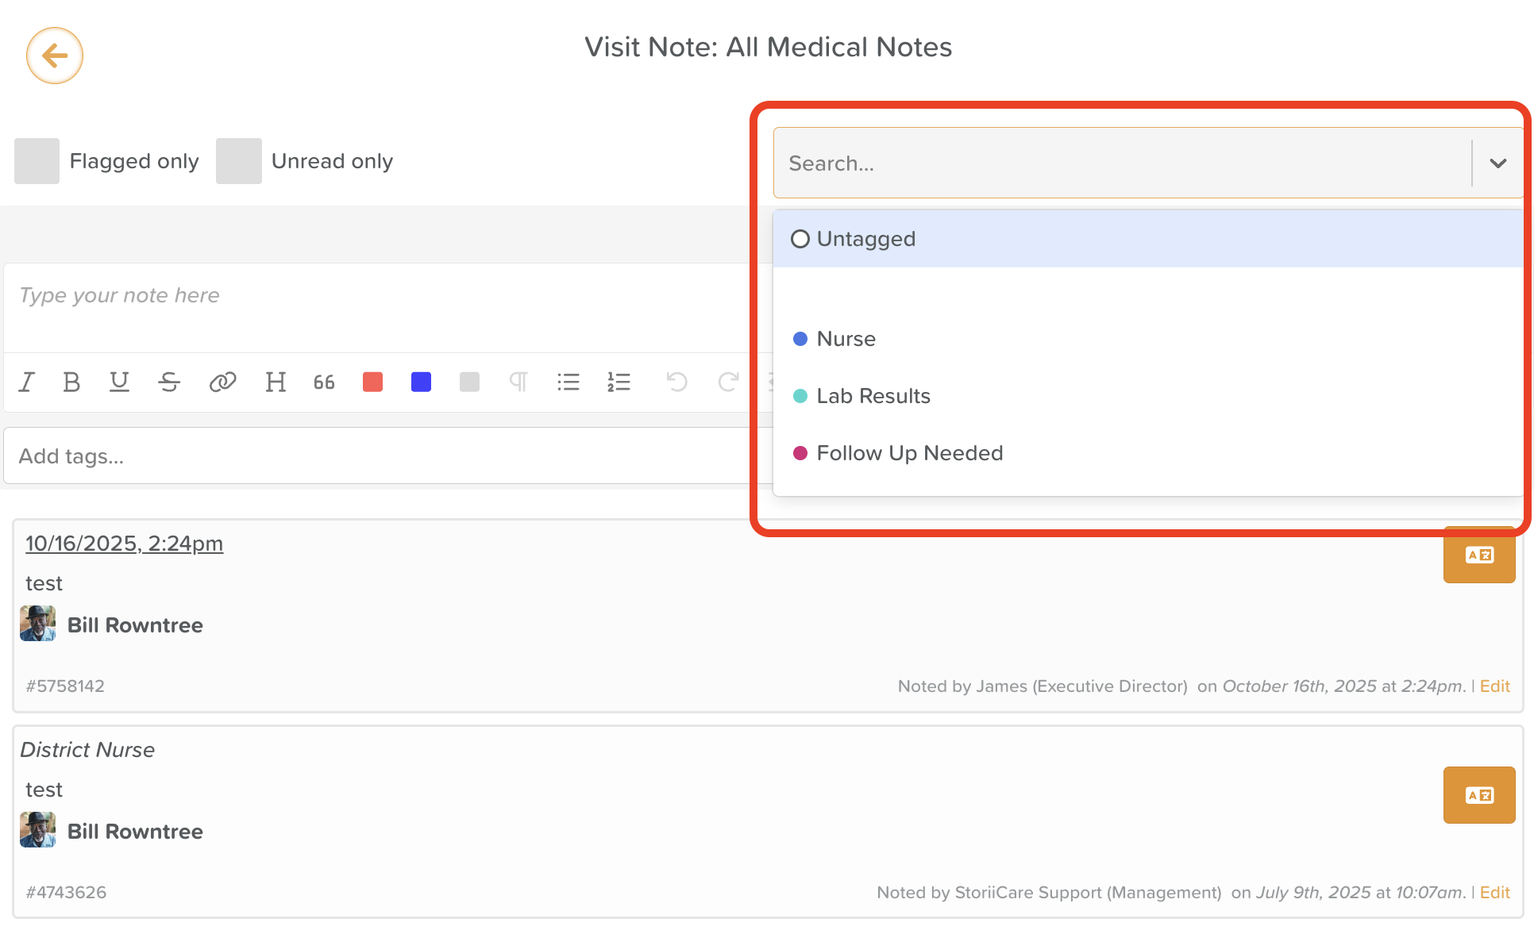Select the Untagged filter option
The image size is (1534, 930).
[x=865, y=239]
